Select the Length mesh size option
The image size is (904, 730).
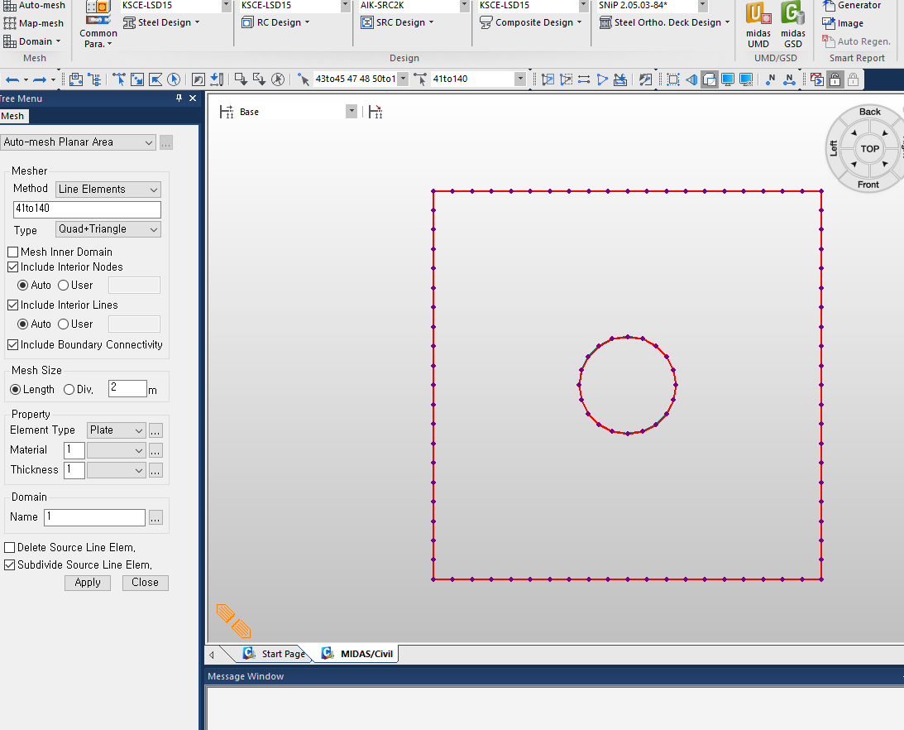point(16,390)
